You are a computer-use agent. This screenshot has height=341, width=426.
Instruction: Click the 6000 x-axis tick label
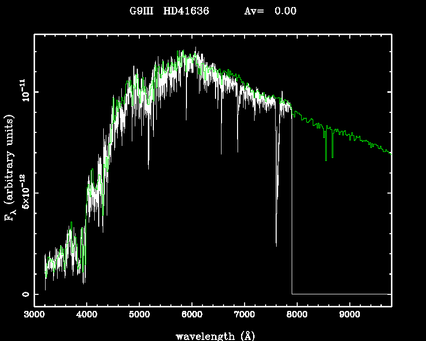point(192,315)
